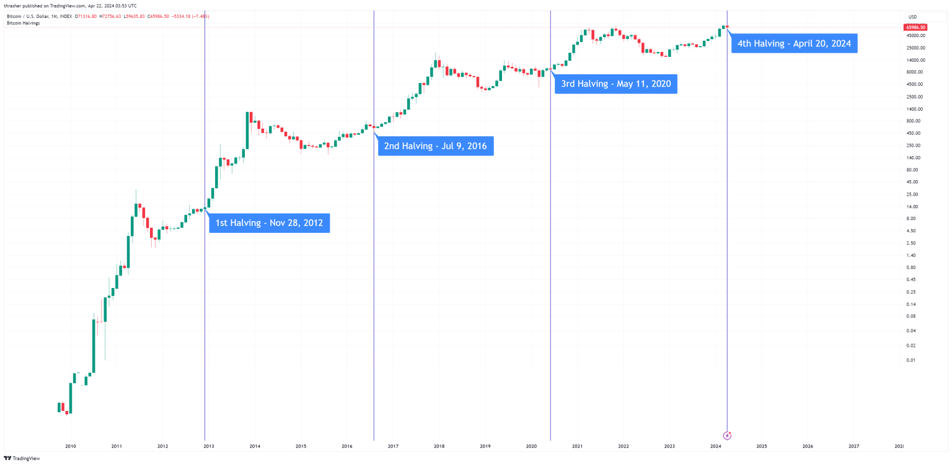Select the 4th Halving - April 20, 2024 callout
Screen dimensions: 952x465
794,44
